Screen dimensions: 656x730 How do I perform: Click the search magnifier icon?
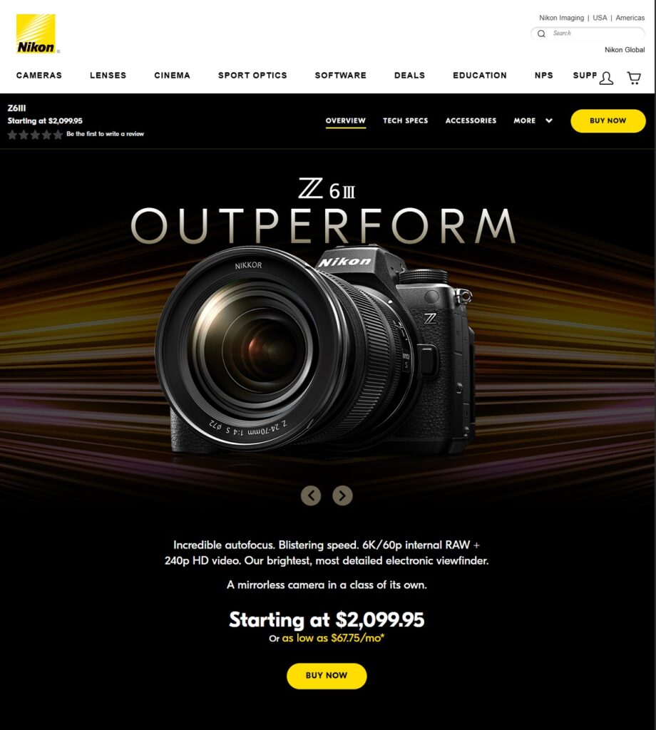pos(541,34)
